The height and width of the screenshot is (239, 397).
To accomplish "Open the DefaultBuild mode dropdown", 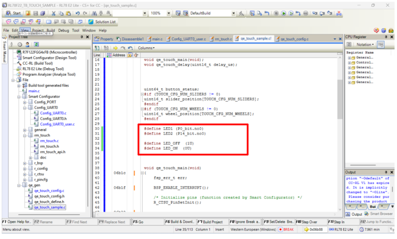I will [x=233, y=13].
